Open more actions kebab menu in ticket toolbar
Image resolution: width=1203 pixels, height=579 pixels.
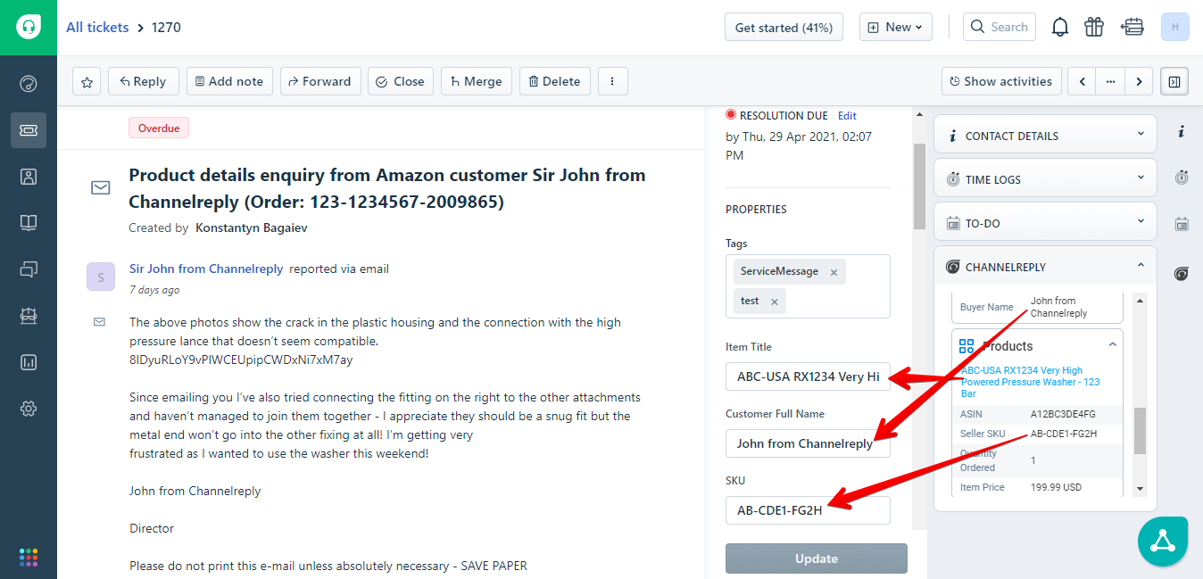tap(612, 81)
